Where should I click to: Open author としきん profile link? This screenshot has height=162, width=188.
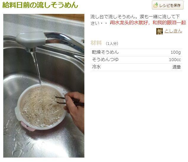coord(173,31)
